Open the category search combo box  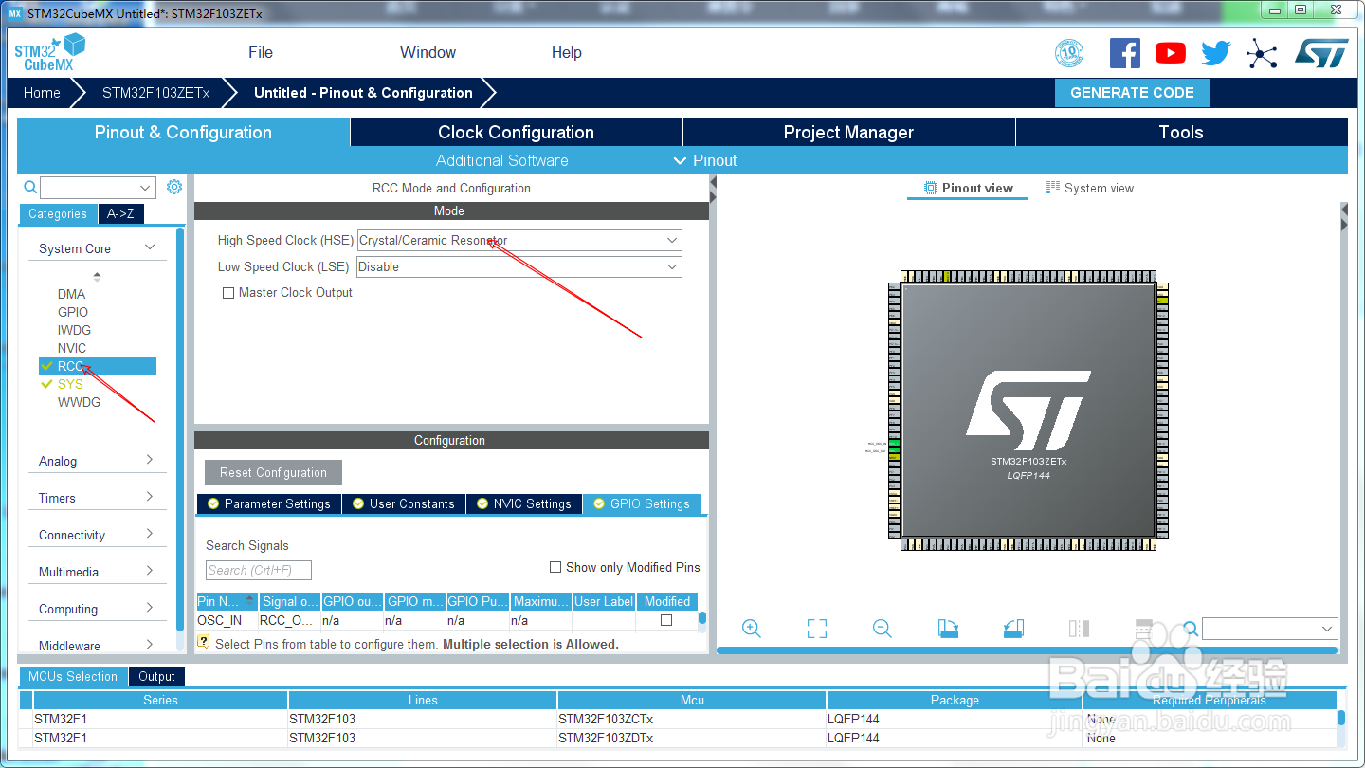[98, 188]
